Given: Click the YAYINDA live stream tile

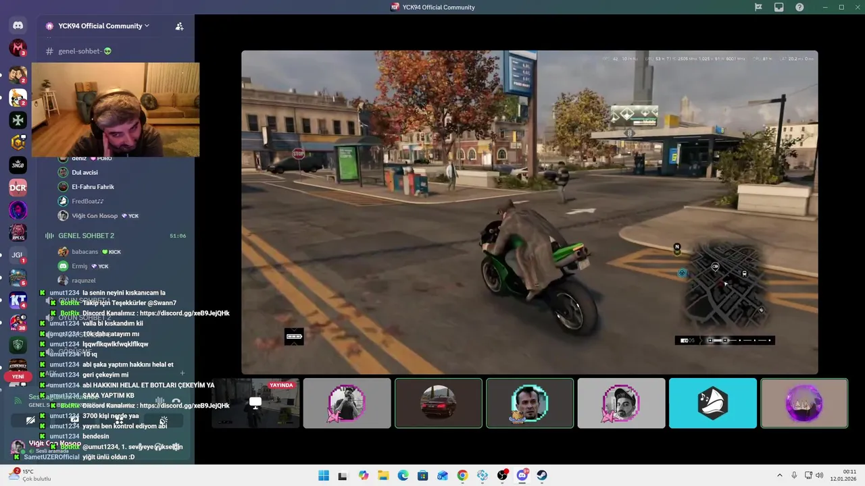Looking at the screenshot, I should (x=255, y=403).
